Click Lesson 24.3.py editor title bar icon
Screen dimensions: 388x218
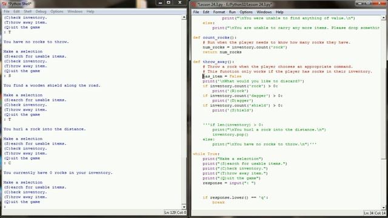point(194,4)
